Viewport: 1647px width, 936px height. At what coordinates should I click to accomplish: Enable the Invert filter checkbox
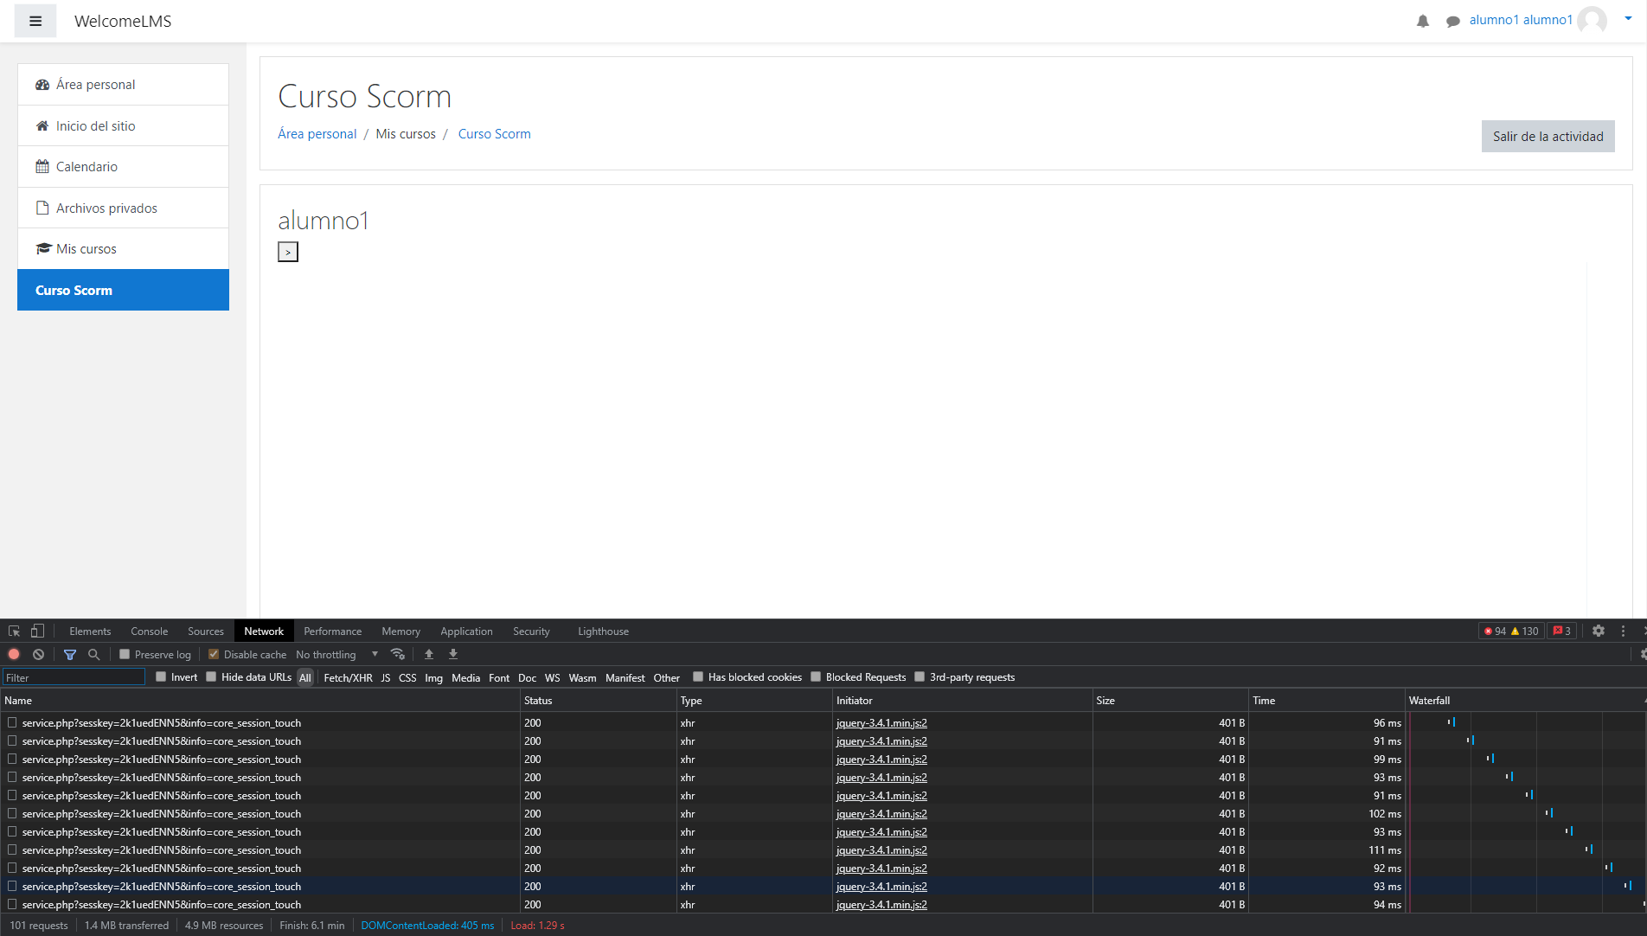pyautogui.click(x=161, y=677)
